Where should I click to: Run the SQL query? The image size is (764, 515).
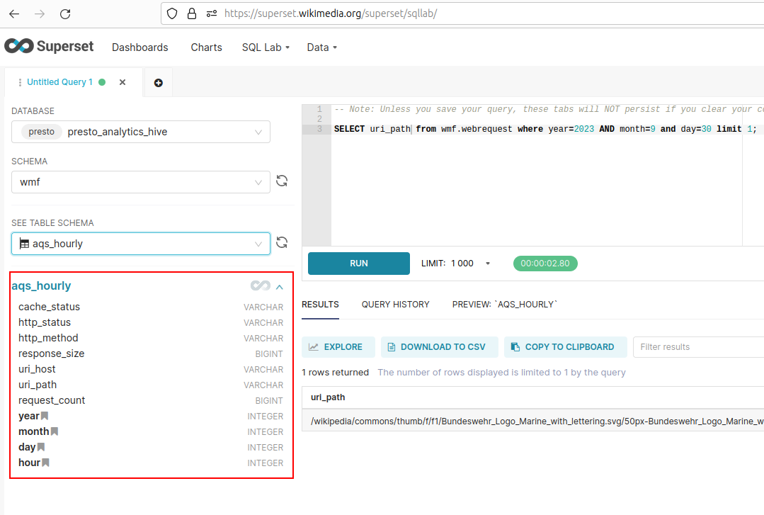(358, 263)
